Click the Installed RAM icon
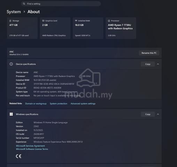 click(x=76, y=21)
